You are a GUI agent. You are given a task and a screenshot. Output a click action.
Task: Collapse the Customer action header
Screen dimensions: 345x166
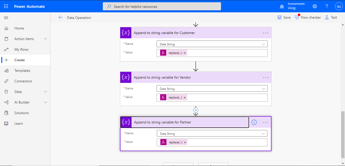pos(196,33)
